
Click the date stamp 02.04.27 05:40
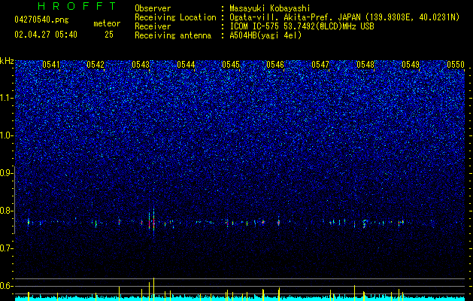[x=46, y=35]
